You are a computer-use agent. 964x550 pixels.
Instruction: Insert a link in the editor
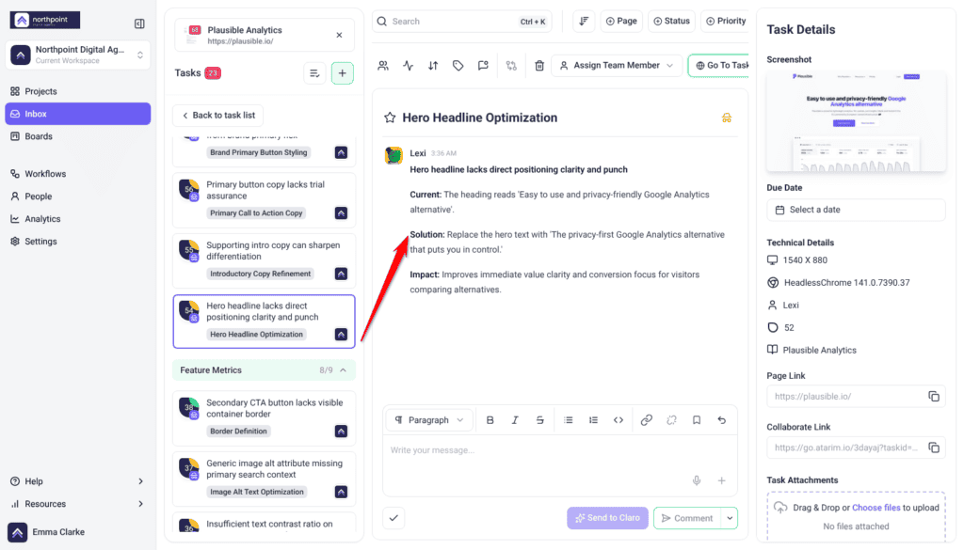[x=646, y=420]
